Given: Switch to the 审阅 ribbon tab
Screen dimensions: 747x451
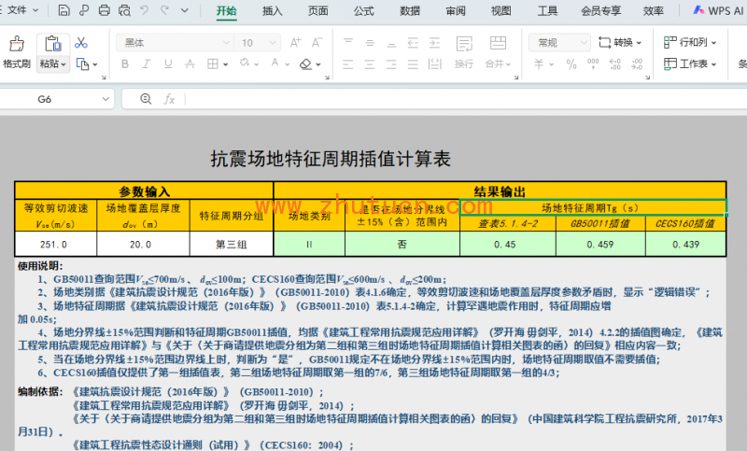Looking at the screenshot, I should click(x=456, y=11).
